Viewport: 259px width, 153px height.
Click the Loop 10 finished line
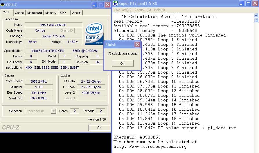(159, 82)
